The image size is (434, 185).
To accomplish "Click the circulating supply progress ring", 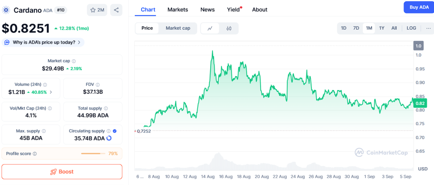I will pos(109,138).
